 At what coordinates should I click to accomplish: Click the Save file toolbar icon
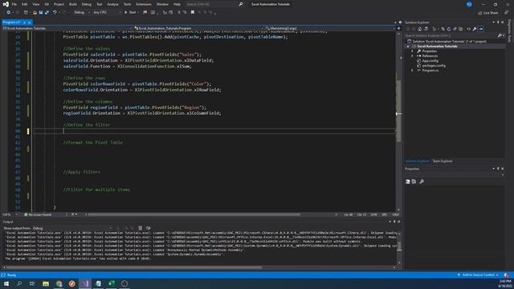coord(41,13)
